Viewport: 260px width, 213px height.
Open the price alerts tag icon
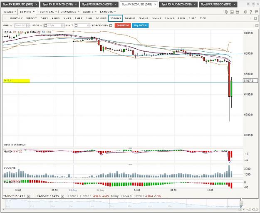click(x=226, y=12)
